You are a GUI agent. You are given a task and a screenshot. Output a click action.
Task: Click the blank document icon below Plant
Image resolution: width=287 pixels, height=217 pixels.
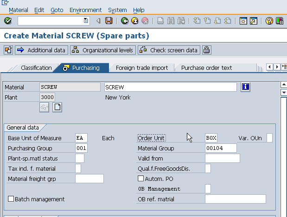[57, 107]
